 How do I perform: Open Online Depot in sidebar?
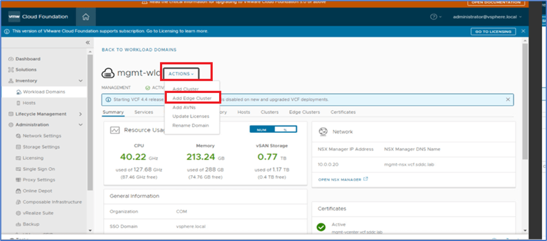[x=38, y=191]
